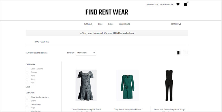
Task: Open the wishlist heart icon
Action: point(178,5)
